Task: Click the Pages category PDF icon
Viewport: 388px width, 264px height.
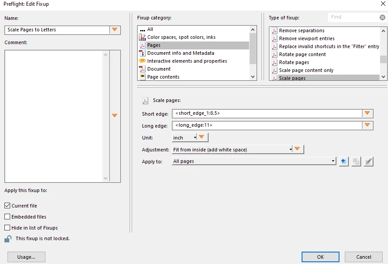Action: coord(142,45)
